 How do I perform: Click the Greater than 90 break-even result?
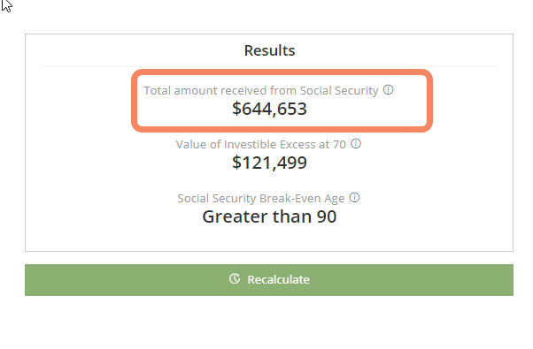(x=269, y=216)
